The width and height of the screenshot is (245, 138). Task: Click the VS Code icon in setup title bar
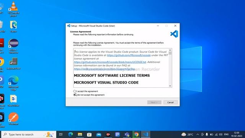[69, 26]
